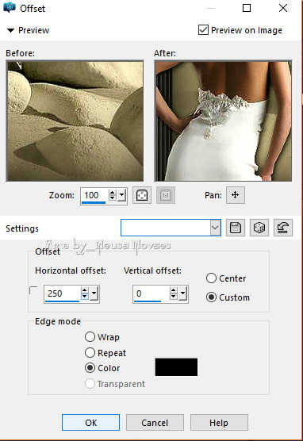Click the Vertical offset input field
Viewport: 303px width, 441px height.
pyautogui.click(x=151, y=293)
